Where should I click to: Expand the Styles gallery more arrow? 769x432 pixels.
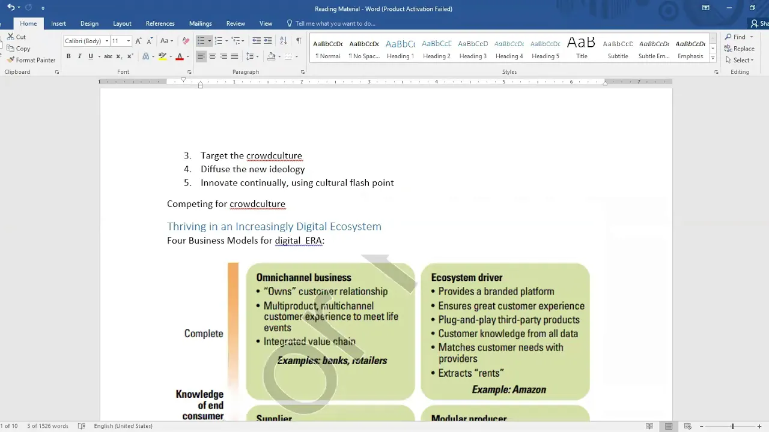click(x=713, y=58)
